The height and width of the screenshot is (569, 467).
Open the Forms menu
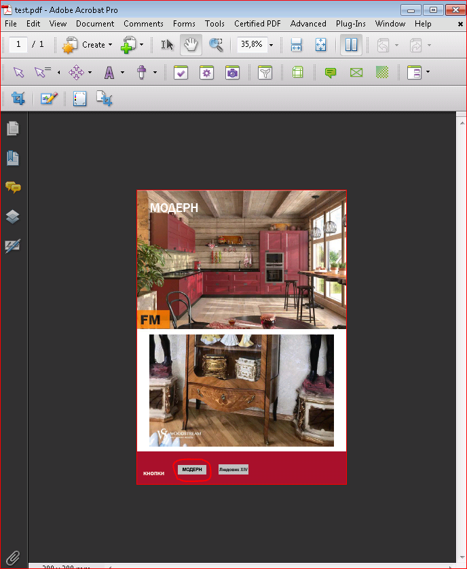coord(184,24)
